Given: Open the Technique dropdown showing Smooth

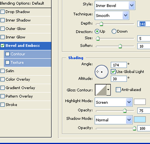Looking at the screenshot, I should (x=112, y=15).
